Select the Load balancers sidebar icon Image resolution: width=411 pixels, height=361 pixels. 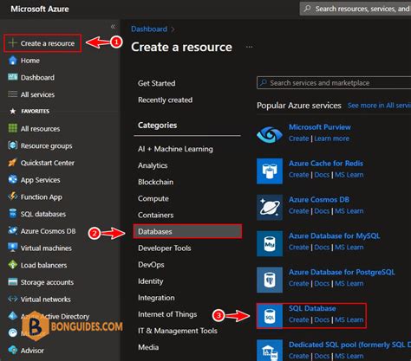coord(13,265)
